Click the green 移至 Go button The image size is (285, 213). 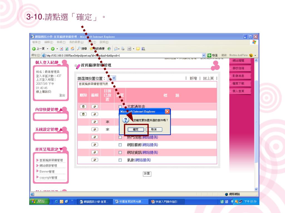(212, 55)
